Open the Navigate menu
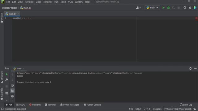The width and height of the screenshot is (198, 111). [29, 2]
